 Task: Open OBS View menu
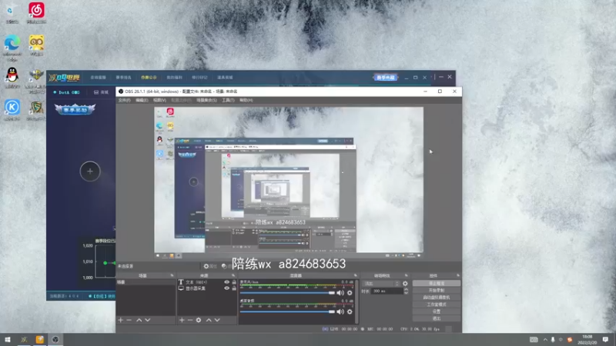[159, 101]
